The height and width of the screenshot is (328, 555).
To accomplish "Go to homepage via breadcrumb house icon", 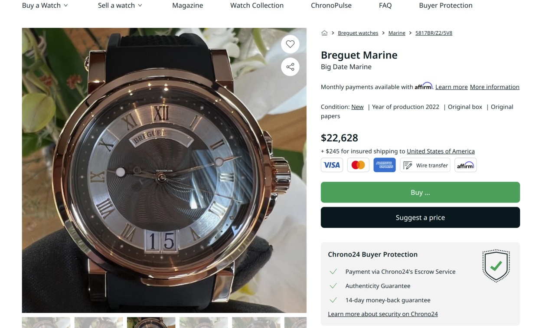I will point(324,33).
